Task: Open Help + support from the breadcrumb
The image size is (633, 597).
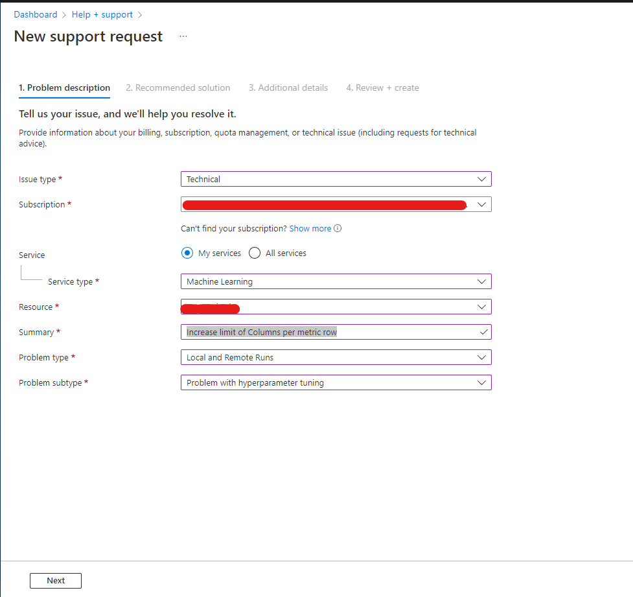Action: point(102,14)
